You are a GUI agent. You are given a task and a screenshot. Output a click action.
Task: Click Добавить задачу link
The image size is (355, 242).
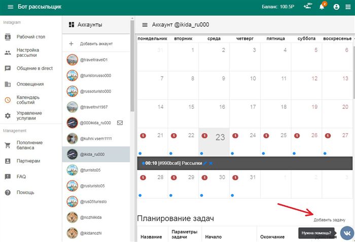pos(330,220)
